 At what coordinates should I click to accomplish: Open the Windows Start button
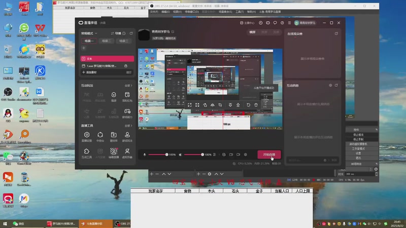5,223
